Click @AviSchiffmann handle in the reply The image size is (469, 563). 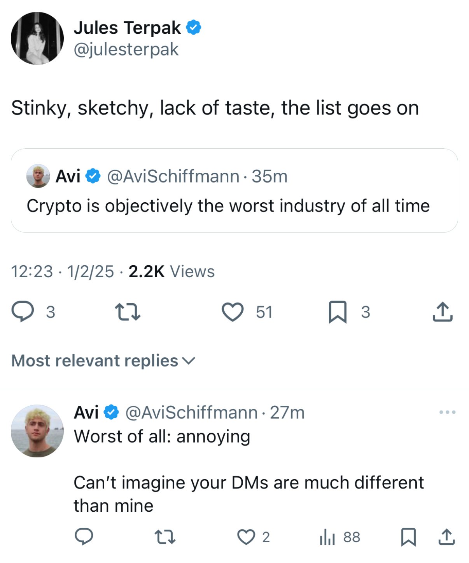(x=191, y=412)
